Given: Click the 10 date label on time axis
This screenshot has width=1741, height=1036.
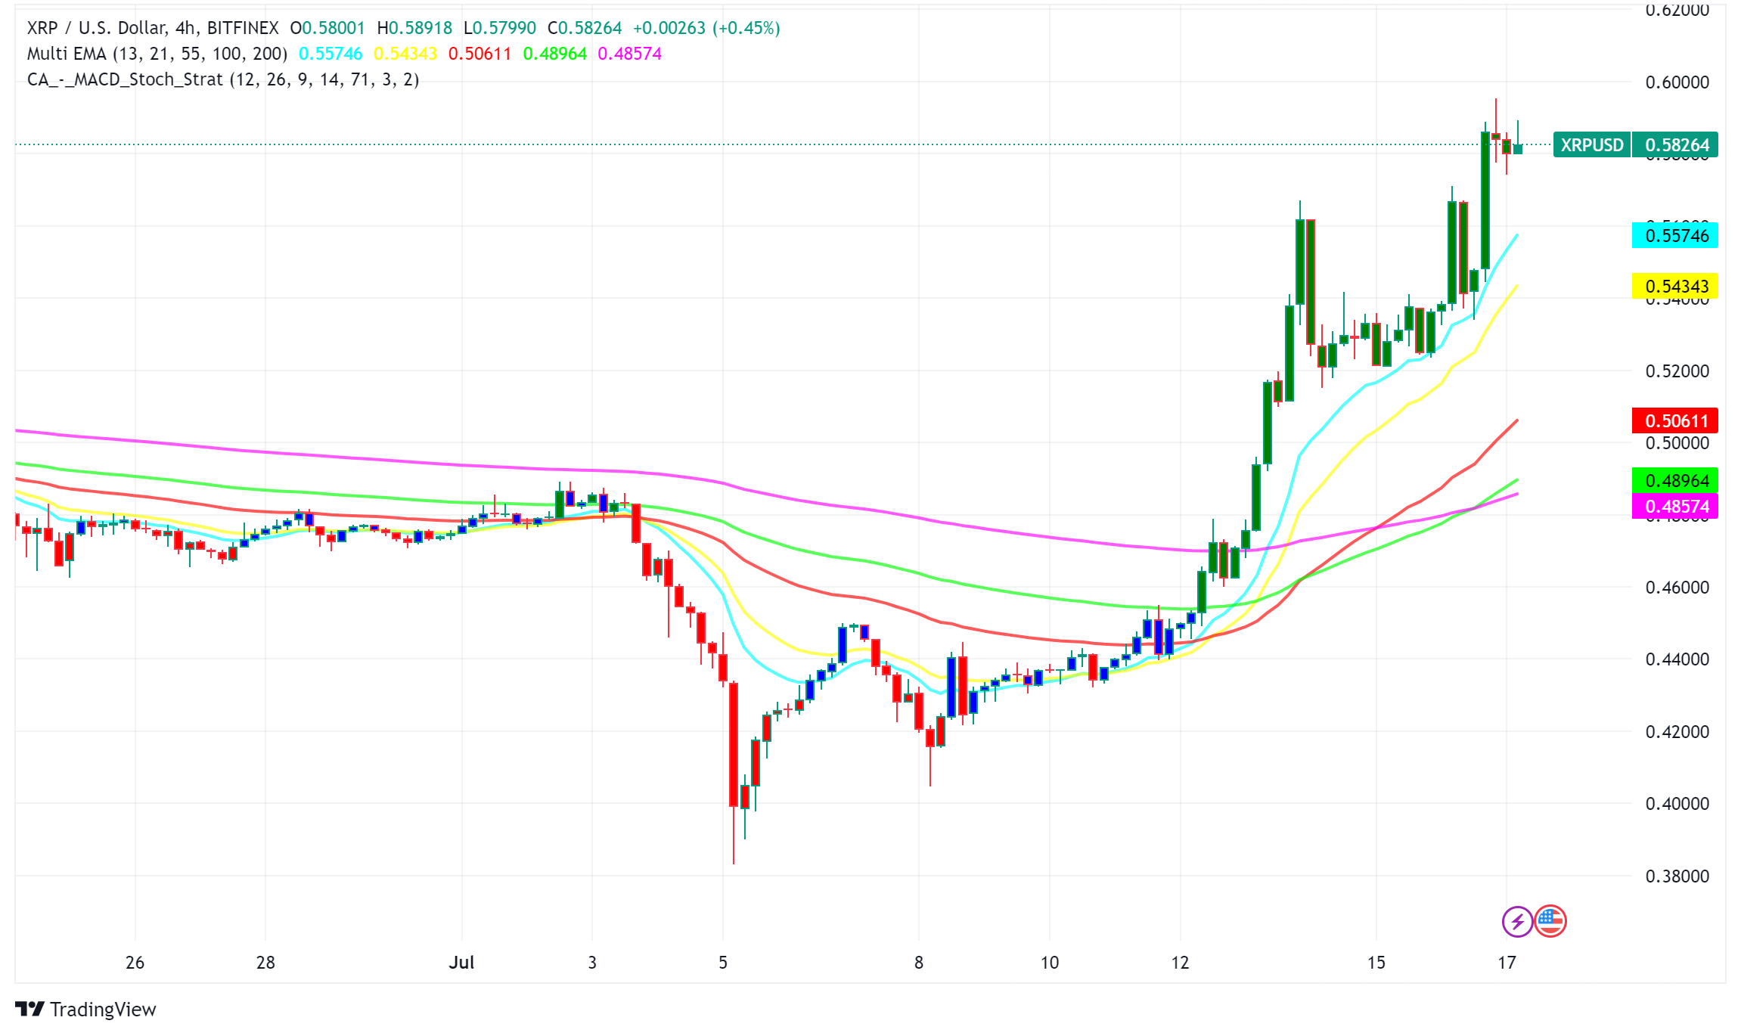Looking at the screenshot, I should pos(1050,962).
